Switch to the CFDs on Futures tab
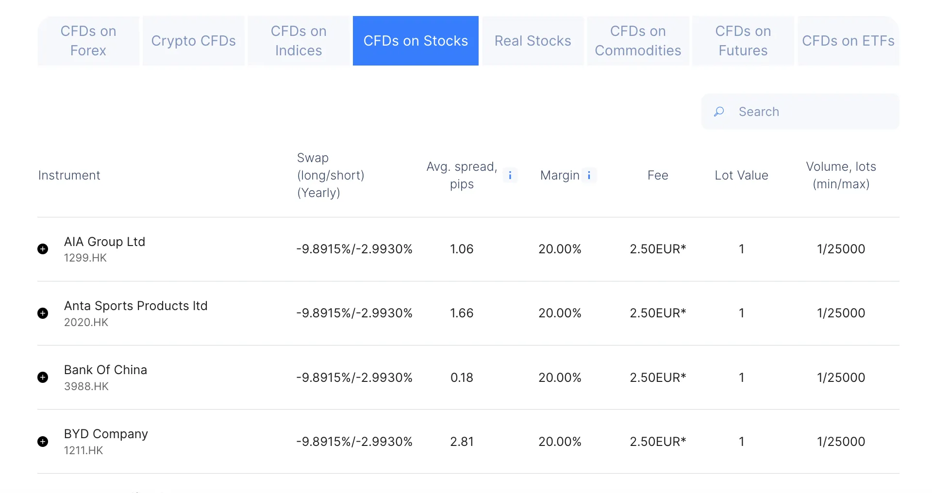 coord(743,41)
